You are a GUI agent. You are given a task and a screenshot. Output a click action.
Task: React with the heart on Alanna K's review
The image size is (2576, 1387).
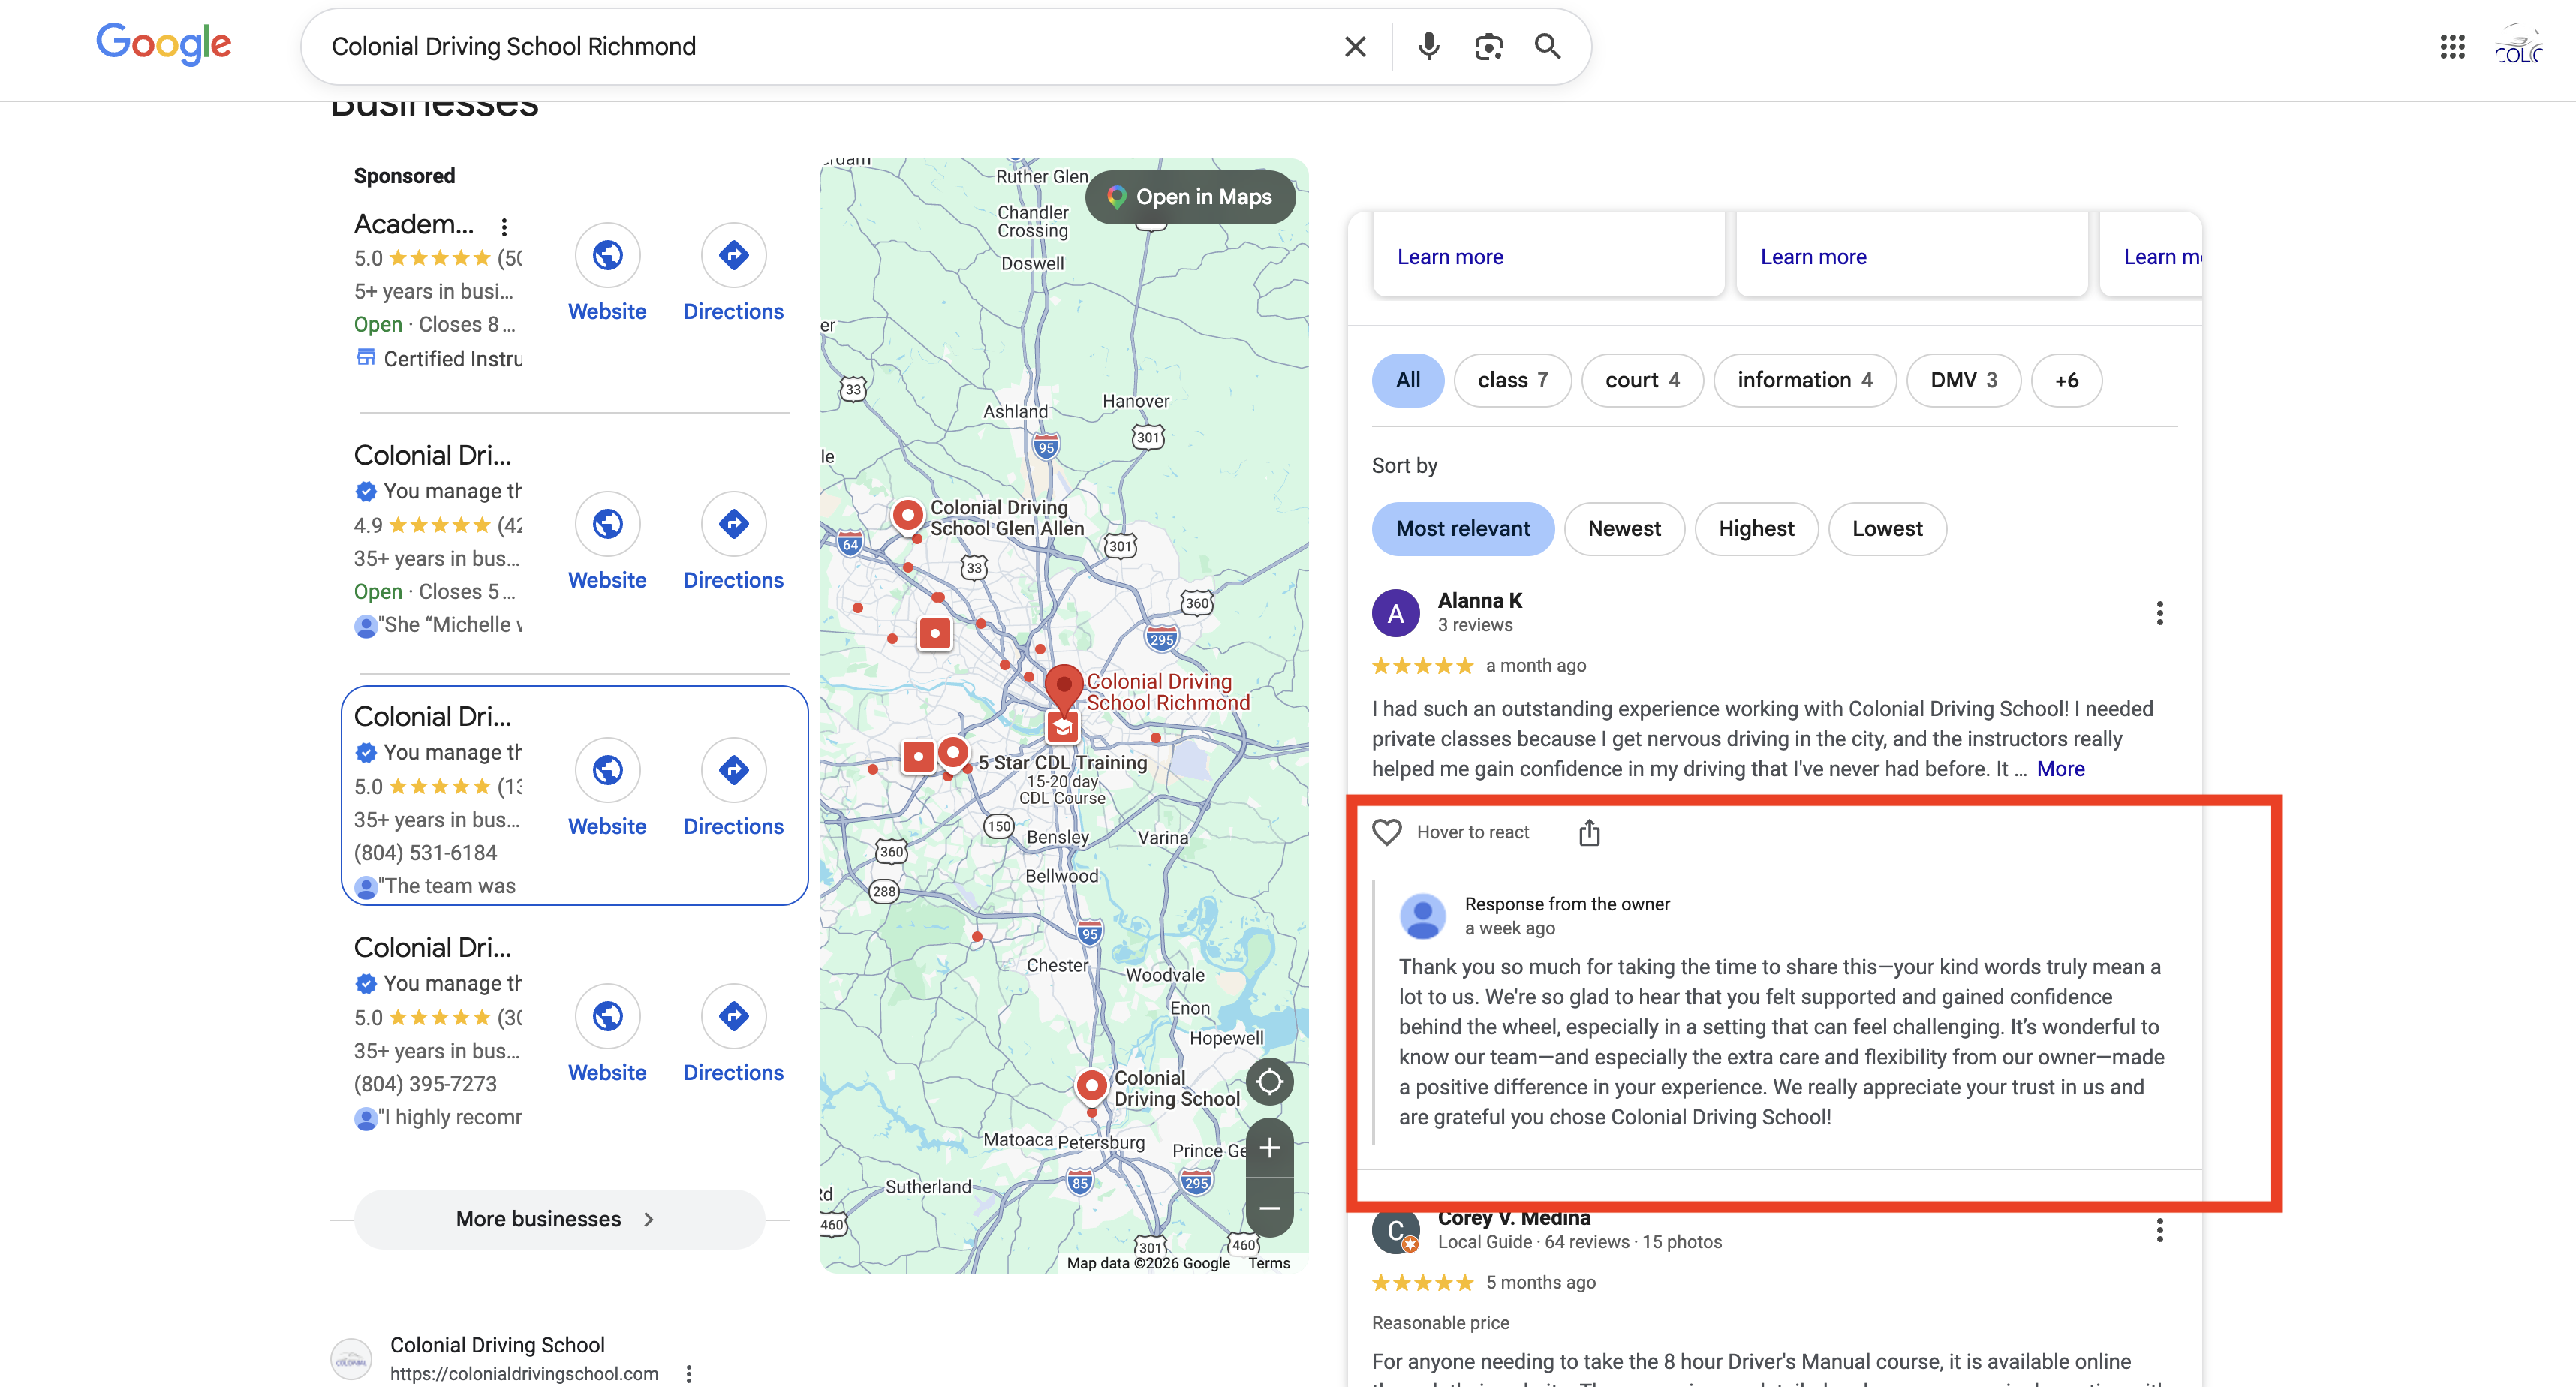1386,832
